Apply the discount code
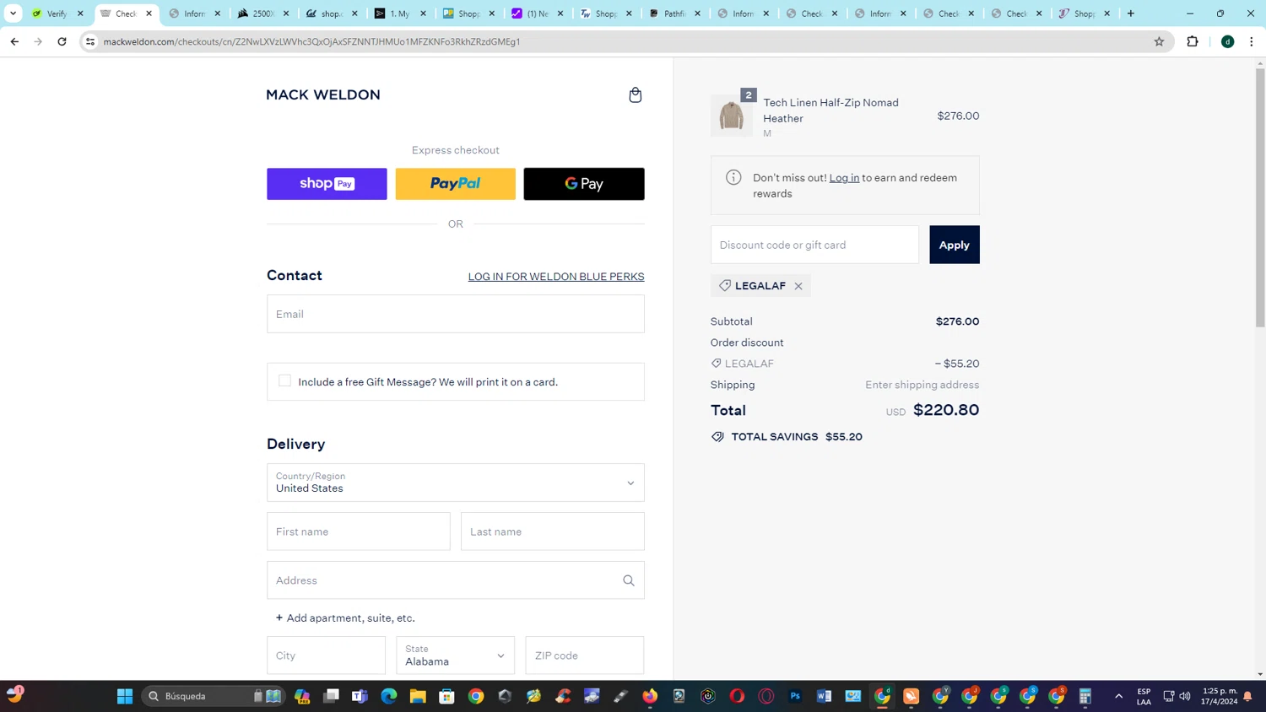Screen dimensions: 1266x712 point(955,245)
